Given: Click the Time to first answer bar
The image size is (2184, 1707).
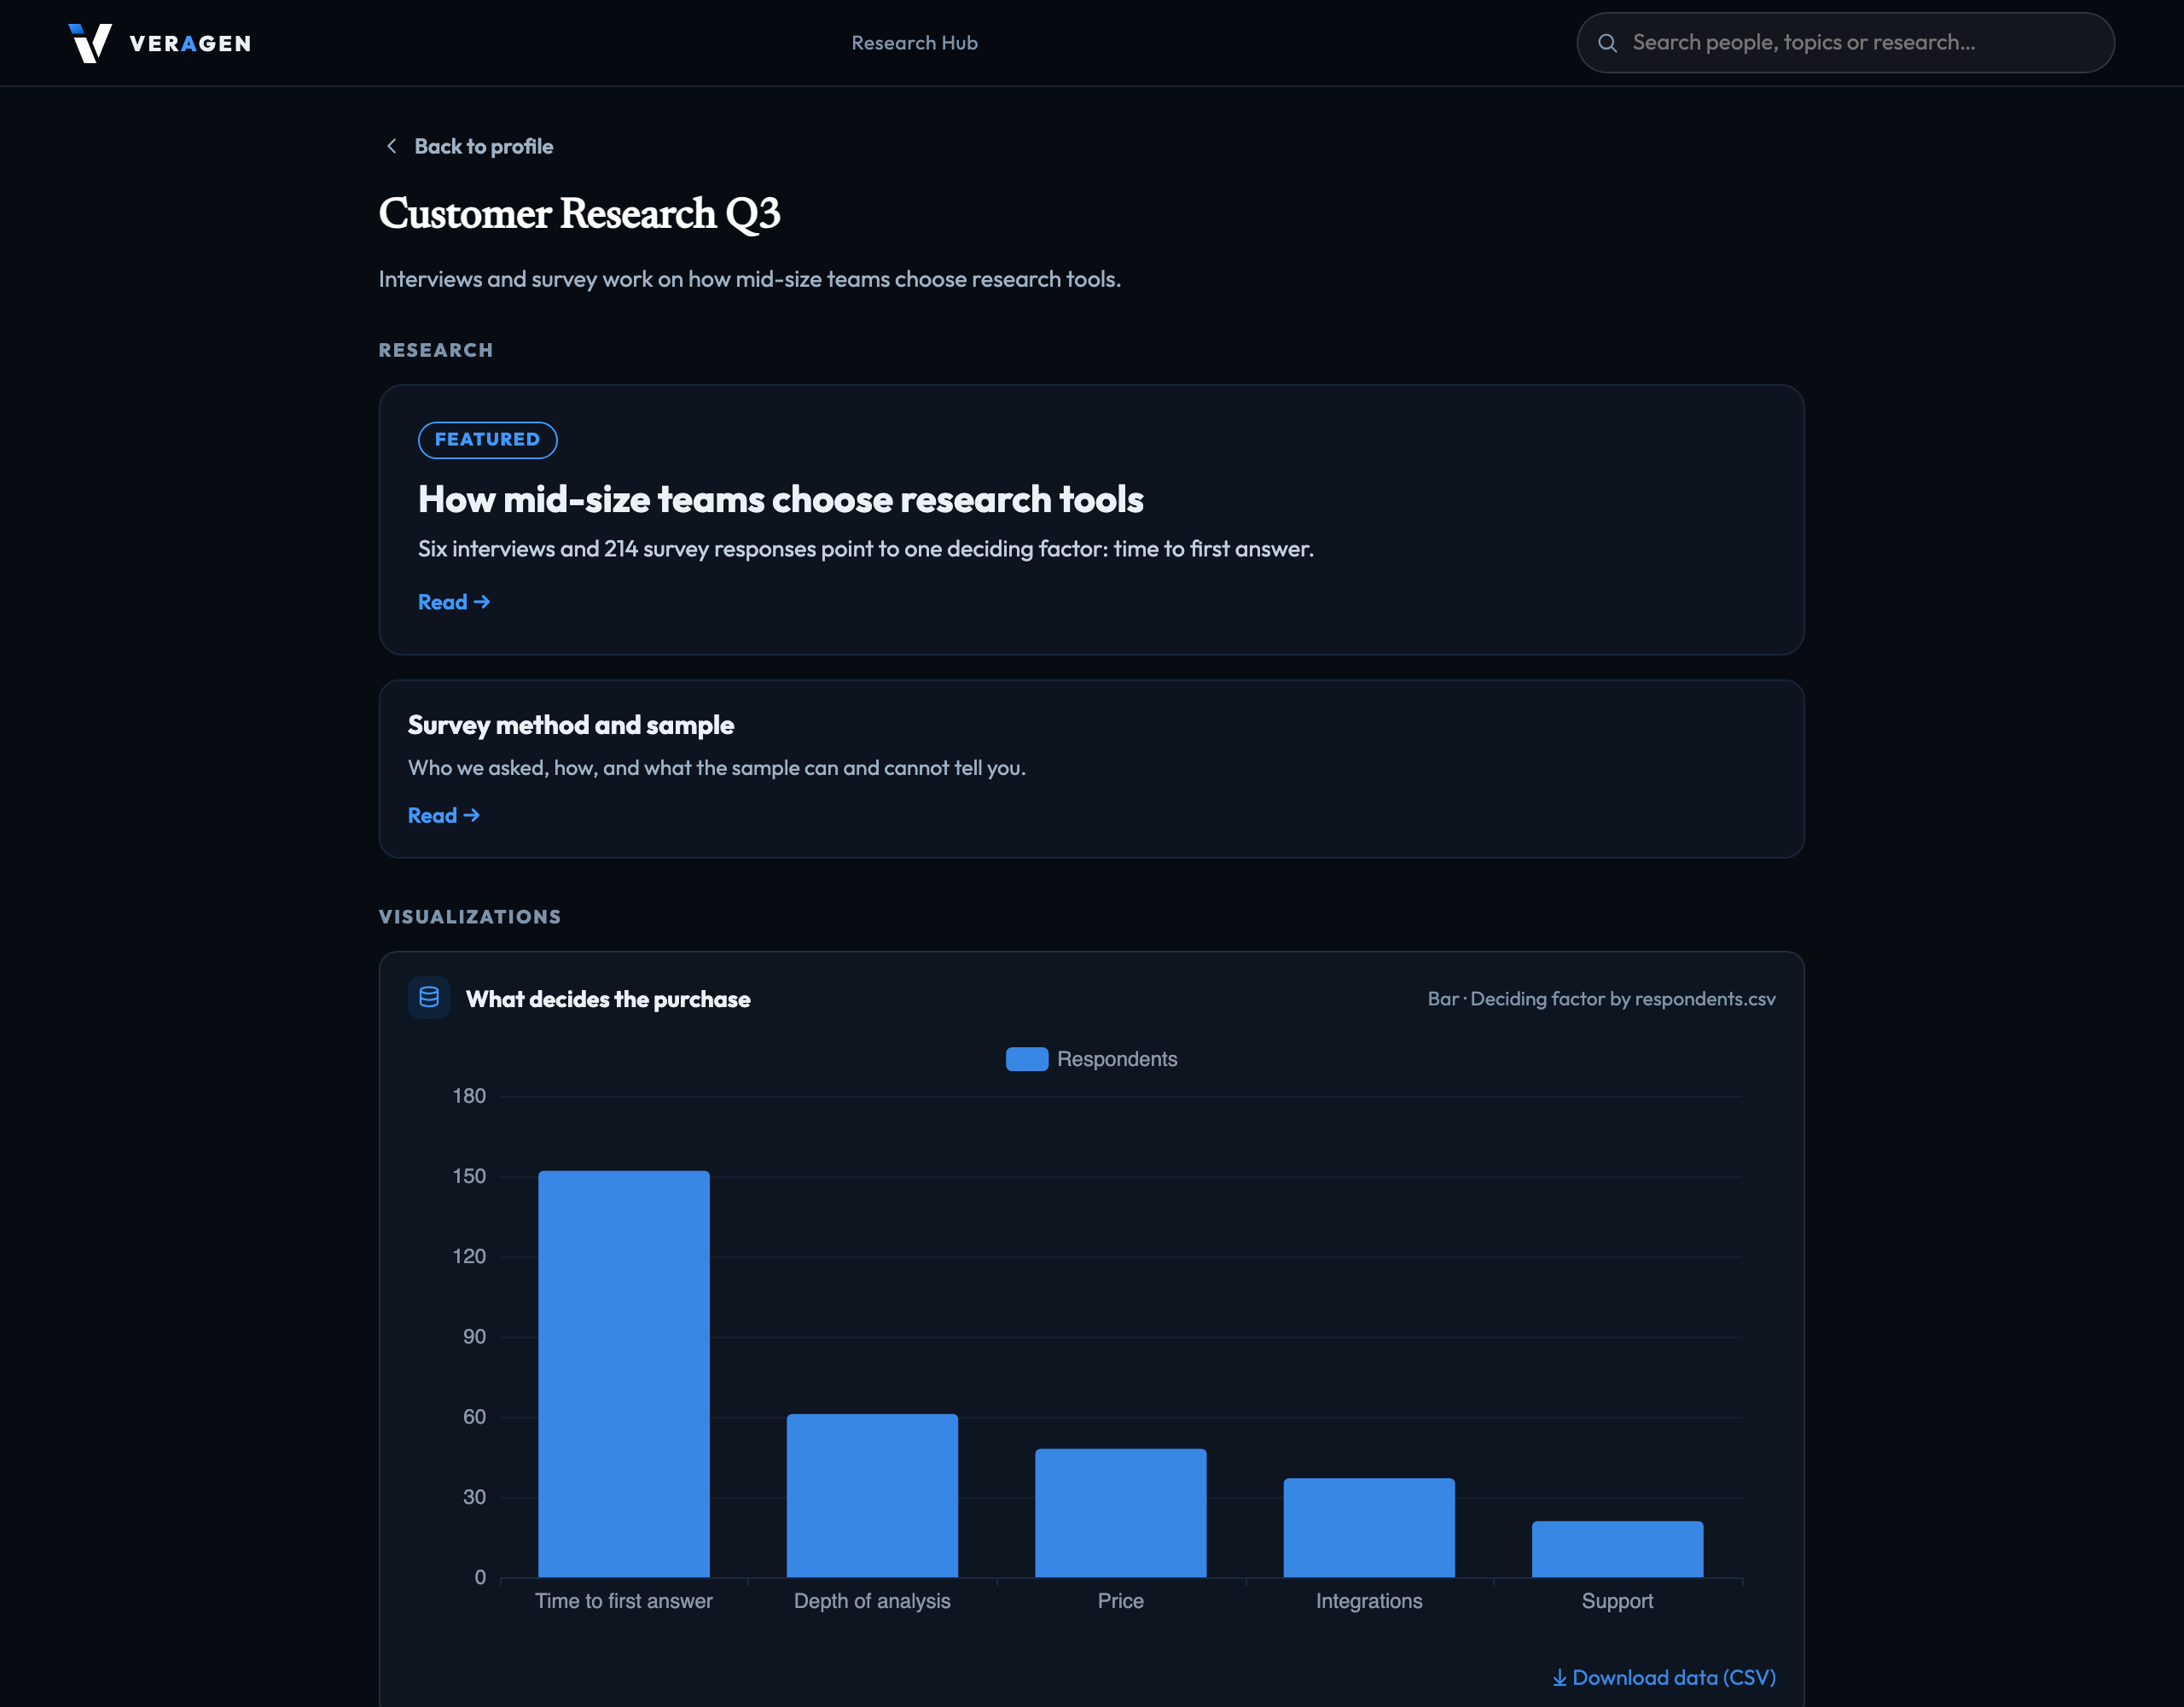Looking at the screenshot, I should (x=623, y=1372).
